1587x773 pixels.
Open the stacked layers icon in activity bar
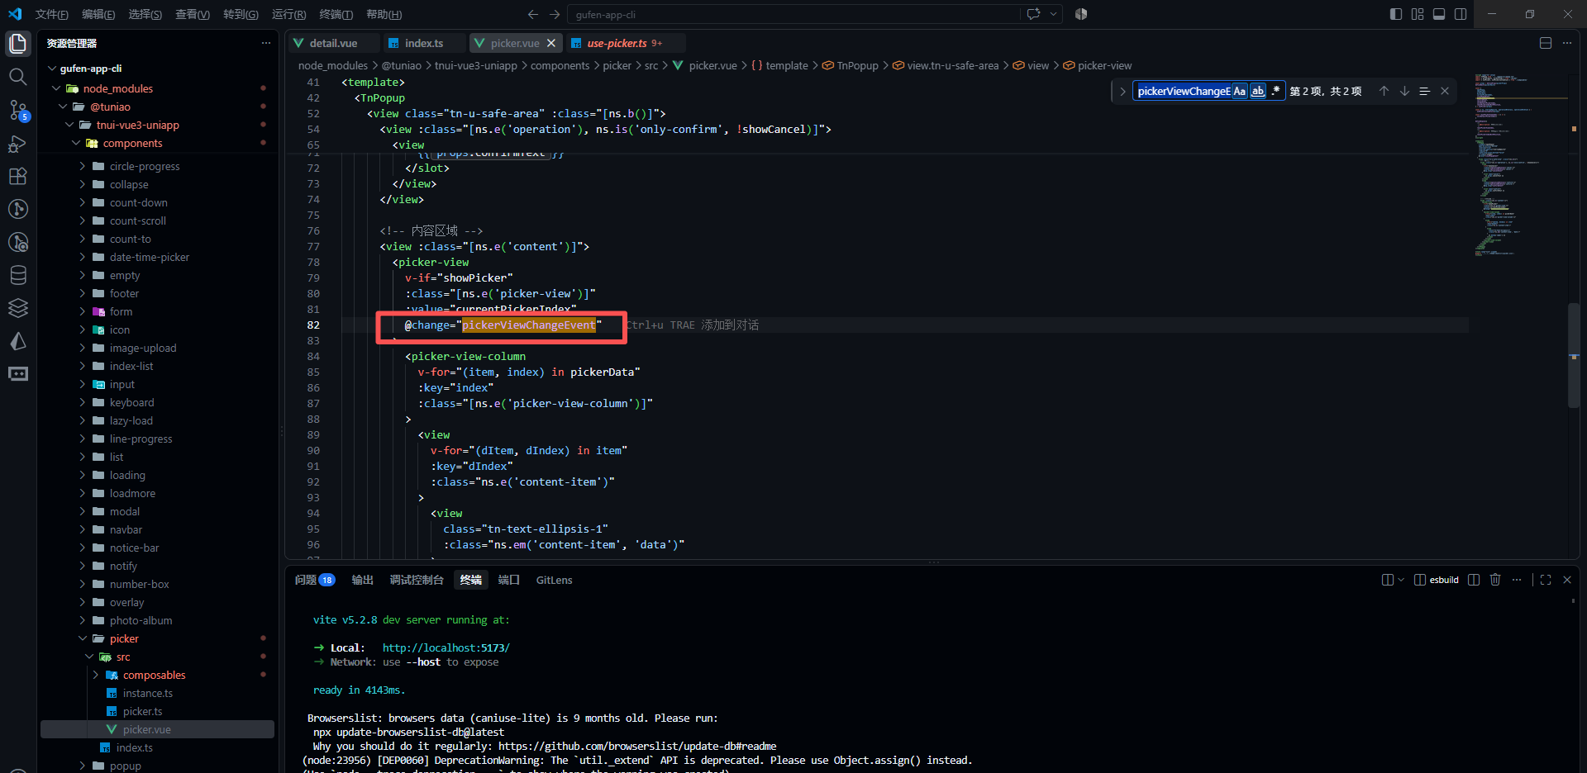18,308
